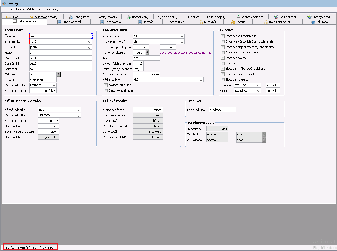The image size is (337, 251).
Task: Click the Název text field
Action: (60, 53)
